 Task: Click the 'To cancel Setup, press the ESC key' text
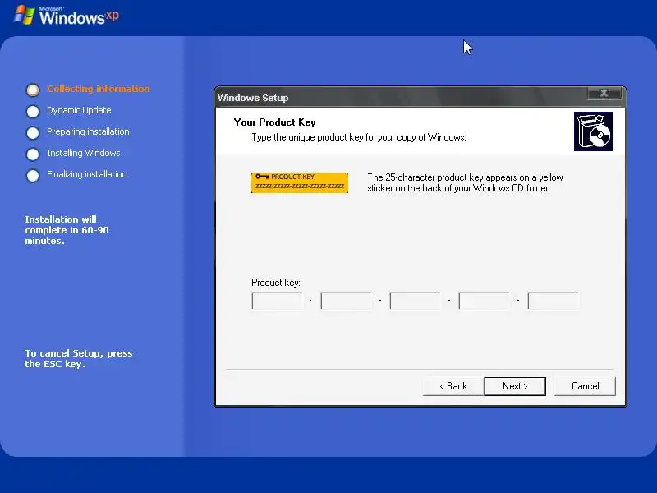[x=79, y=358]
